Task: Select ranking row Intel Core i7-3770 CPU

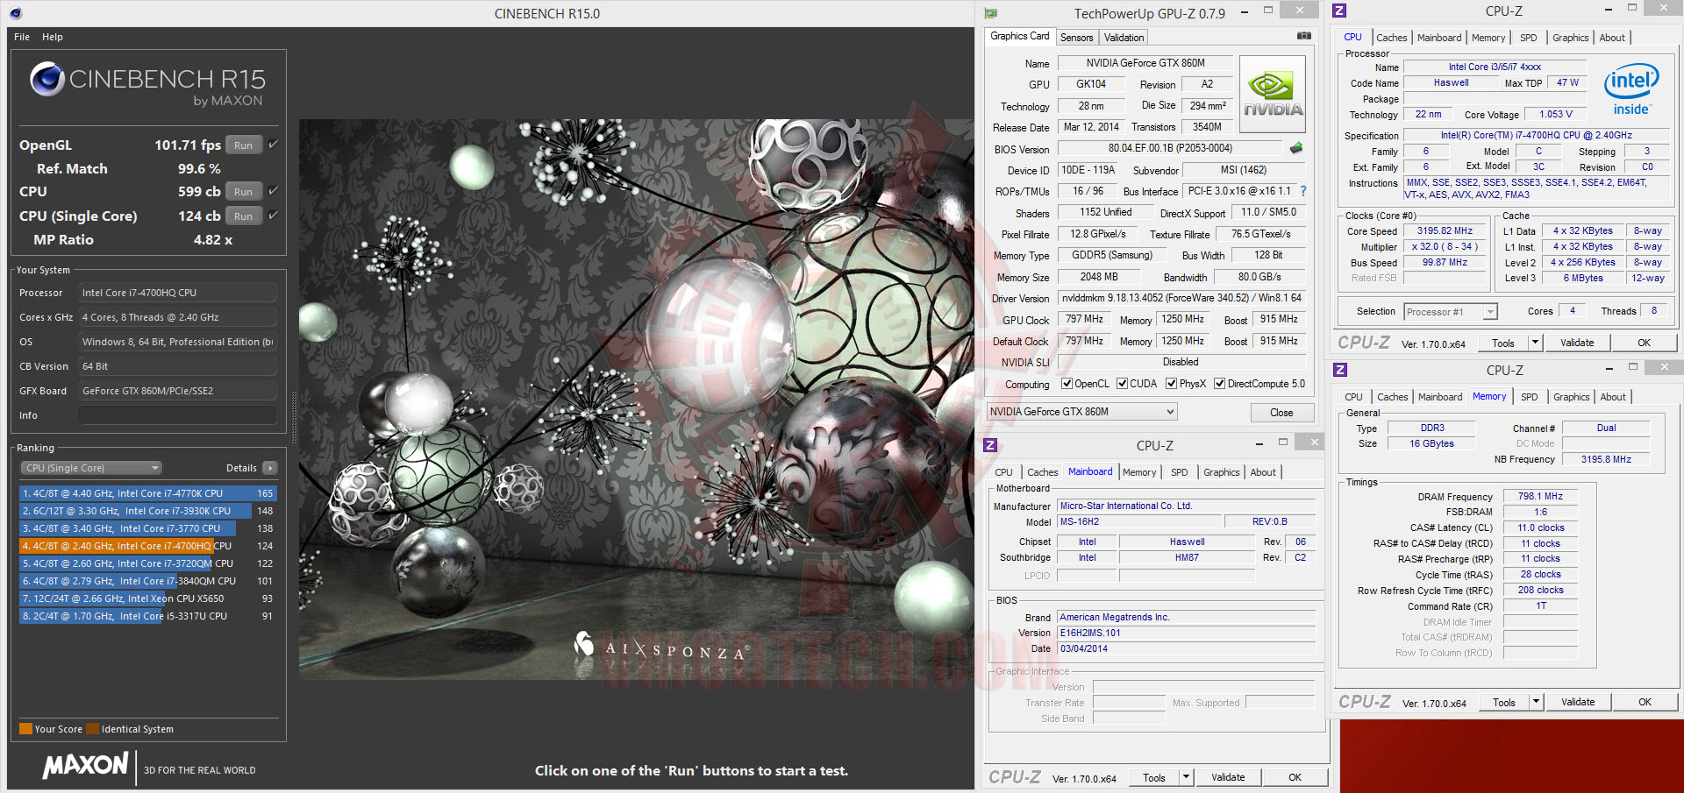Action: 147,528
